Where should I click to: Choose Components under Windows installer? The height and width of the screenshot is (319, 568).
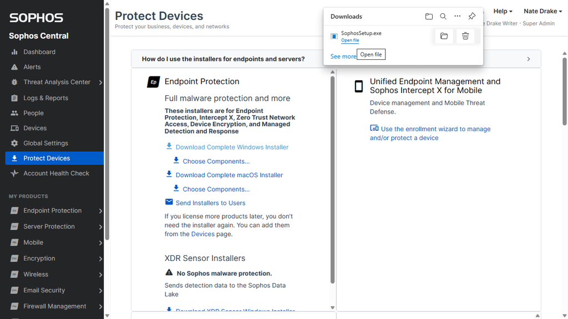coord(216,161)
